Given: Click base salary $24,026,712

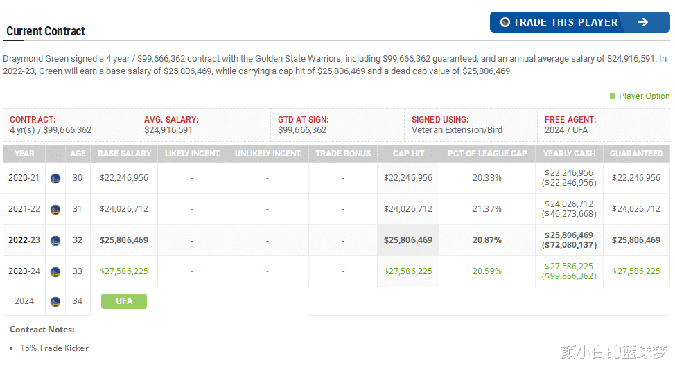Looking at the screenshot, I should tap(124, 209).
